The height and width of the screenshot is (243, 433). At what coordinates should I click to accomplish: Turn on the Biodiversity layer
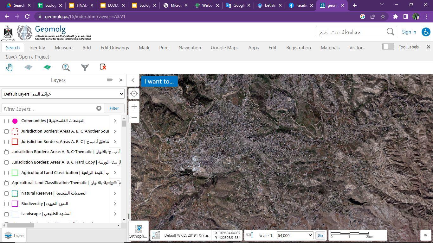[6, 204]
